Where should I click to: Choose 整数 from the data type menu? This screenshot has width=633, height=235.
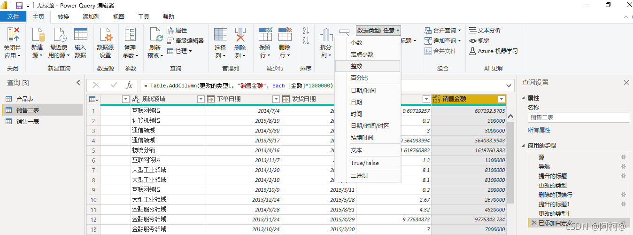tap(368, 66)
